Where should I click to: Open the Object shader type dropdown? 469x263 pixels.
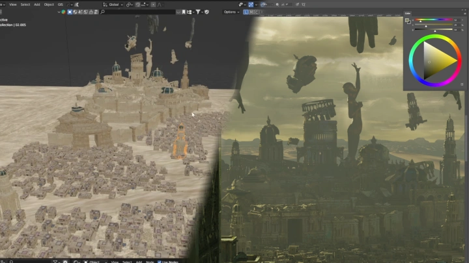(95, 262)
